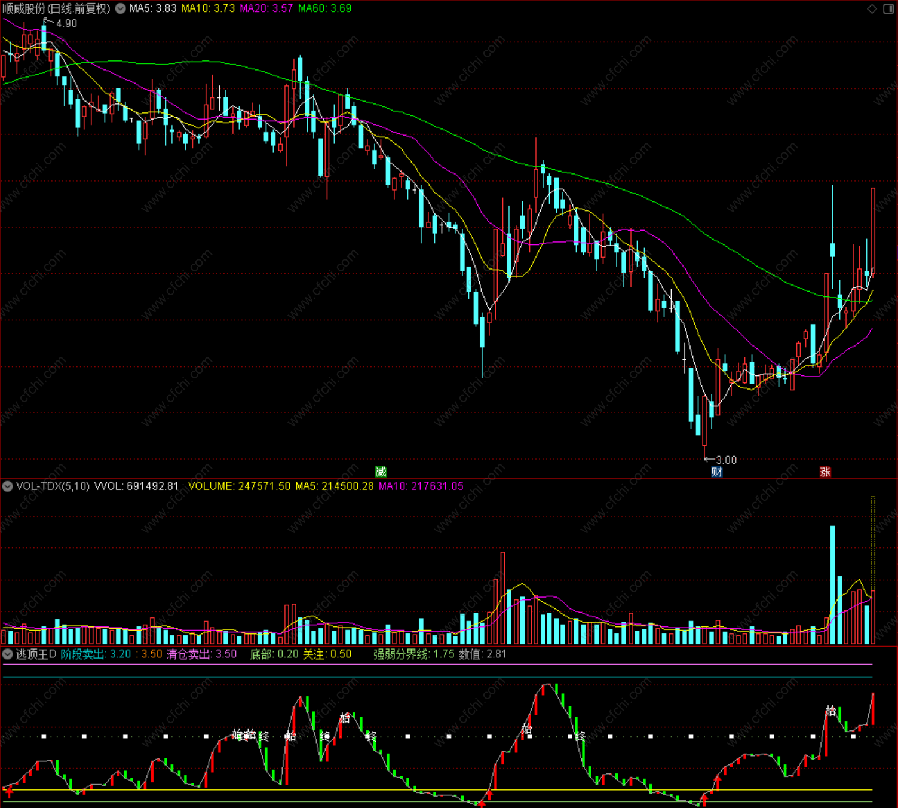Open the main chart indicator dropdown beside 顺威股份 title

tap(120, 8)
